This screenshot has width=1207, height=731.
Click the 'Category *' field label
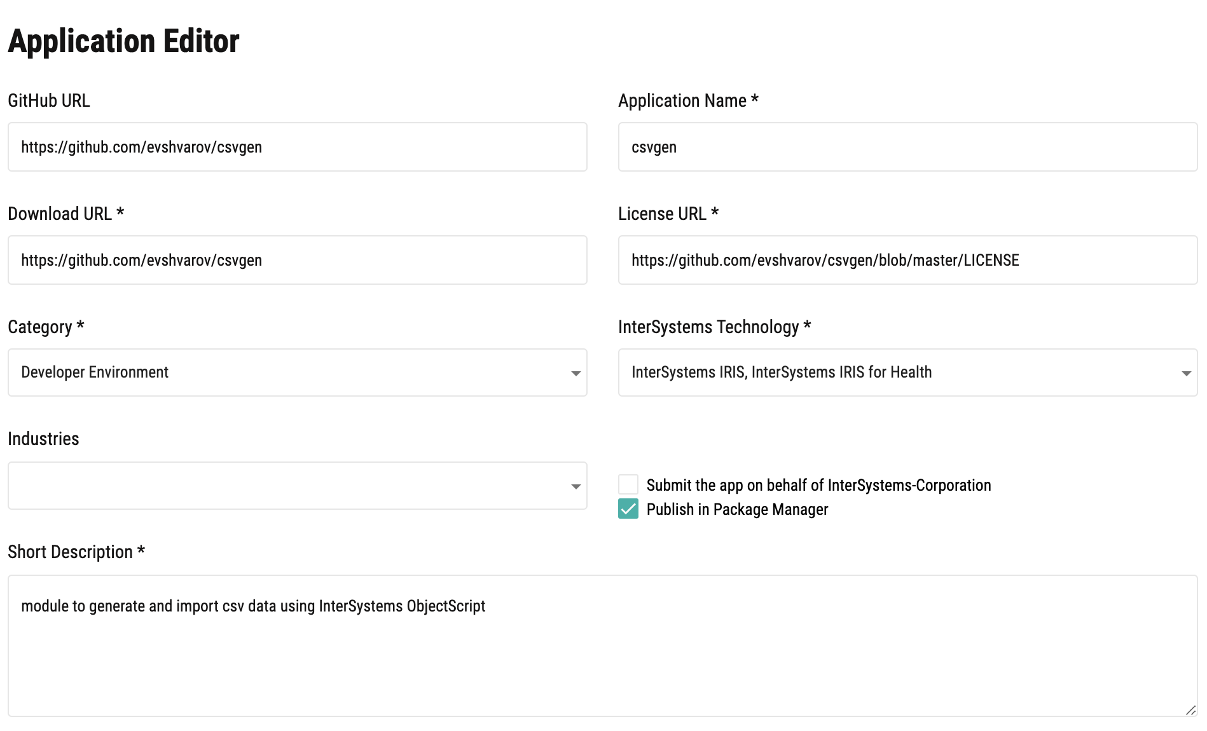click(46, 327)
